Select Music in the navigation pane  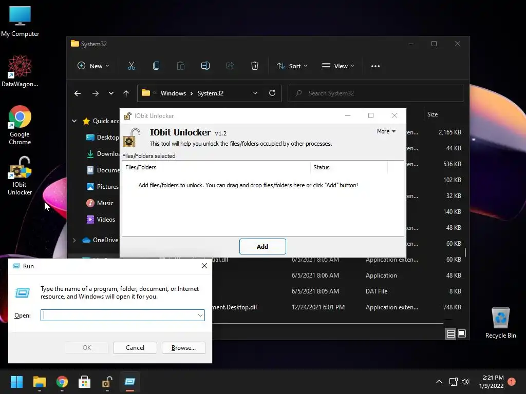(100, 203)
